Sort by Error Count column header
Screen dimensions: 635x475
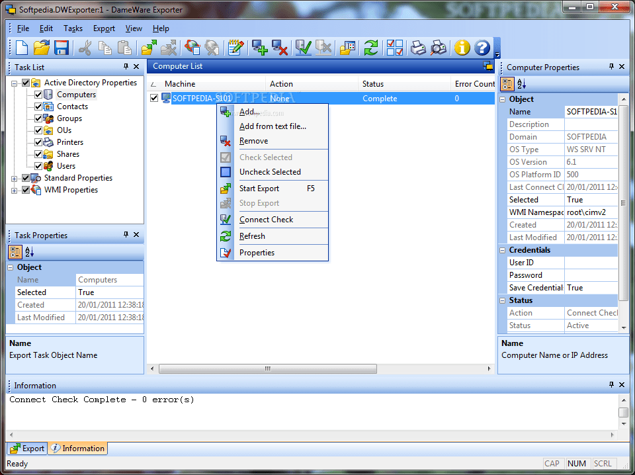[472, 84]
